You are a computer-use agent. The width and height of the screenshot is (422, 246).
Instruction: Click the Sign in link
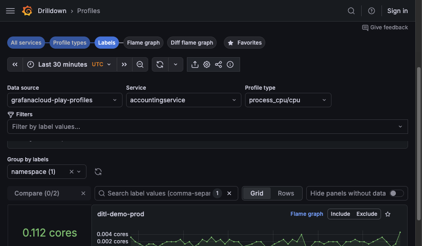click(x=397, y=11)
